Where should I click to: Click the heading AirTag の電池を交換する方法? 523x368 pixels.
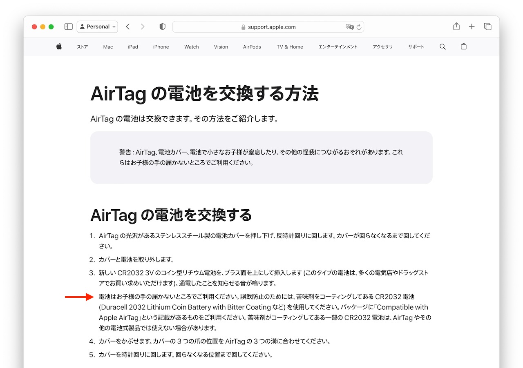204,94
